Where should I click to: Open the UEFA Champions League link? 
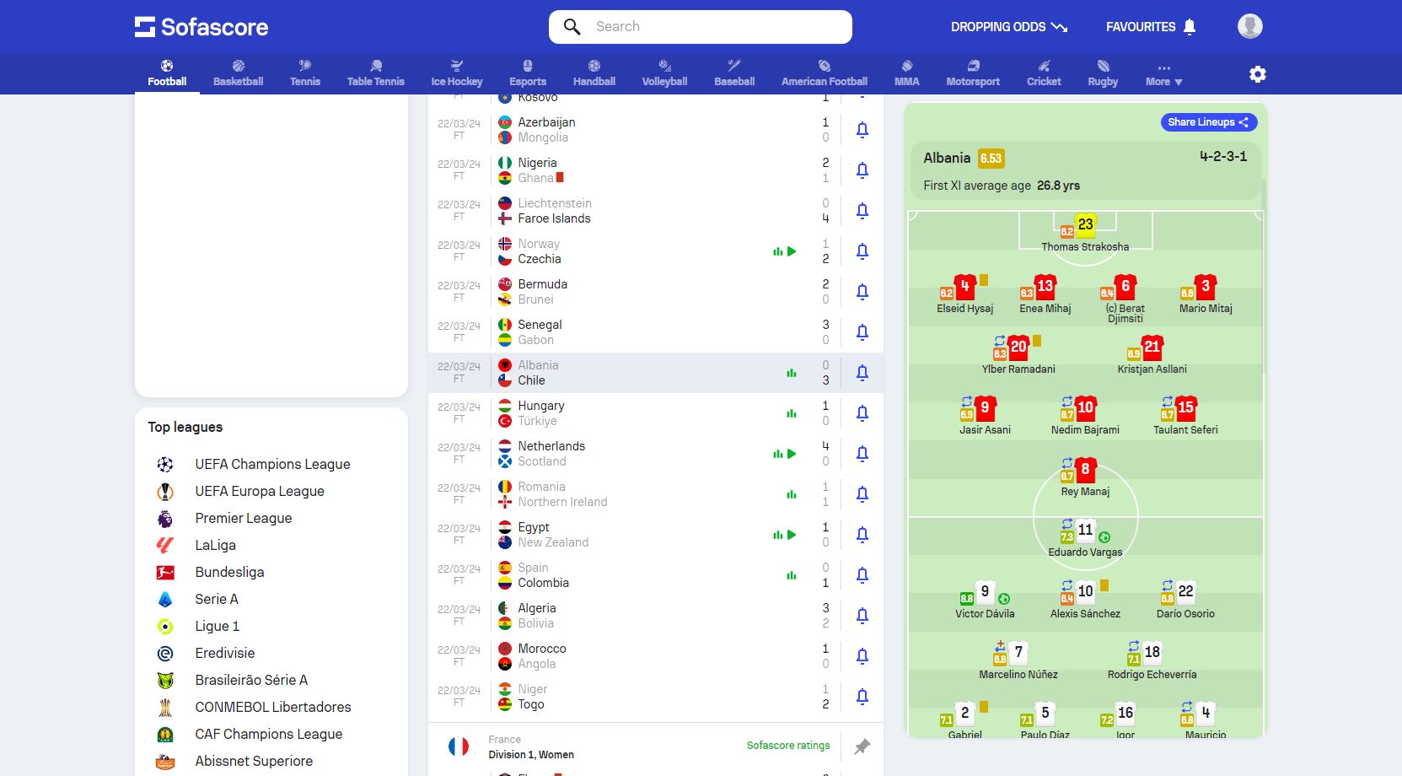(x=271, y=464)
